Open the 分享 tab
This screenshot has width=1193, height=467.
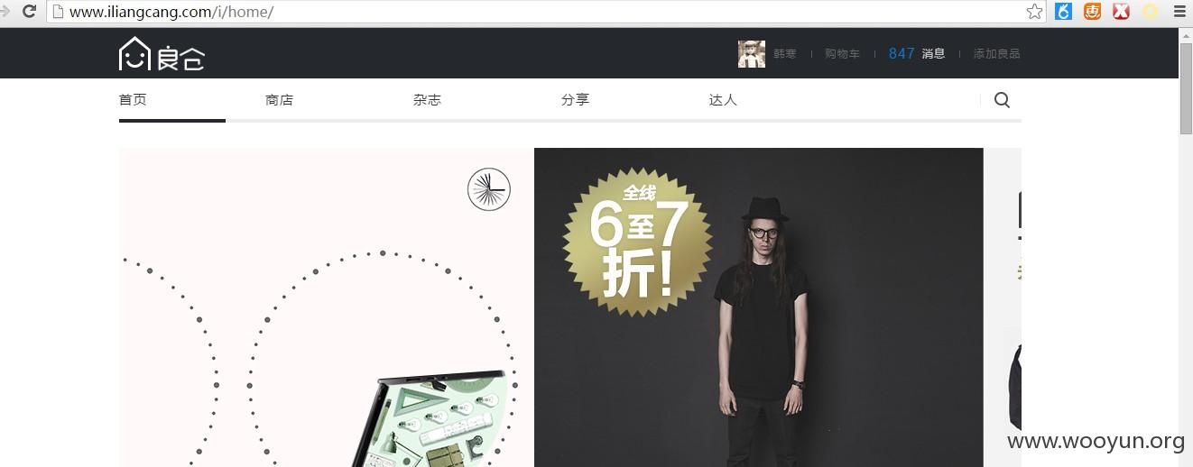(x=575, y=99)
